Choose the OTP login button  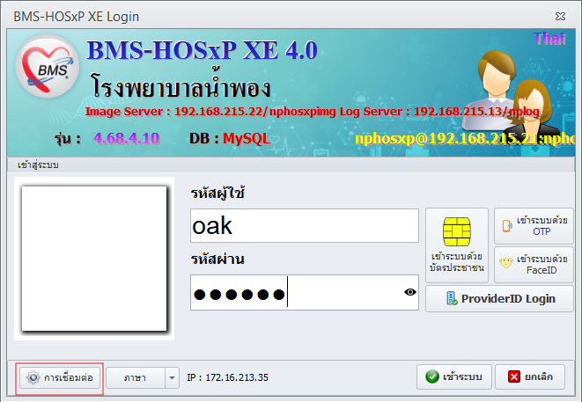click(x=534, y=226)
